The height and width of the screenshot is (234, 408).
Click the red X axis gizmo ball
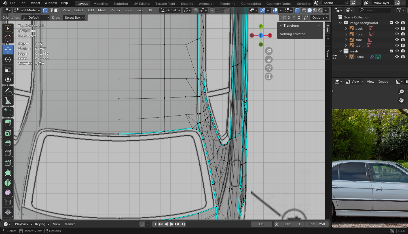click(x=270, y=35)
